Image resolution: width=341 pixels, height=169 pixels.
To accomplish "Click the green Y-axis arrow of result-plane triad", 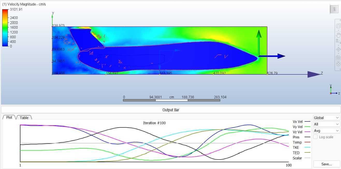I will pyautogui.click(x=259, y=43).
